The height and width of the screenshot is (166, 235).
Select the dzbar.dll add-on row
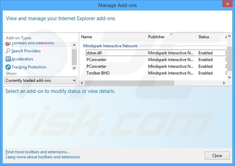[156, 53]
